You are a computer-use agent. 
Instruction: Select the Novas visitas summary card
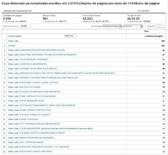pos(61,18)
